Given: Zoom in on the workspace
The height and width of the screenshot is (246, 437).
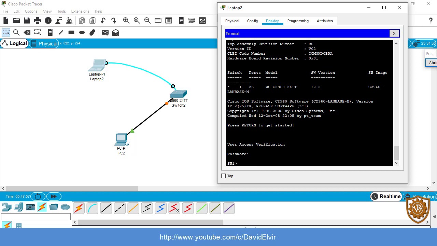Looking at the screenshot, I should point(126,21).
